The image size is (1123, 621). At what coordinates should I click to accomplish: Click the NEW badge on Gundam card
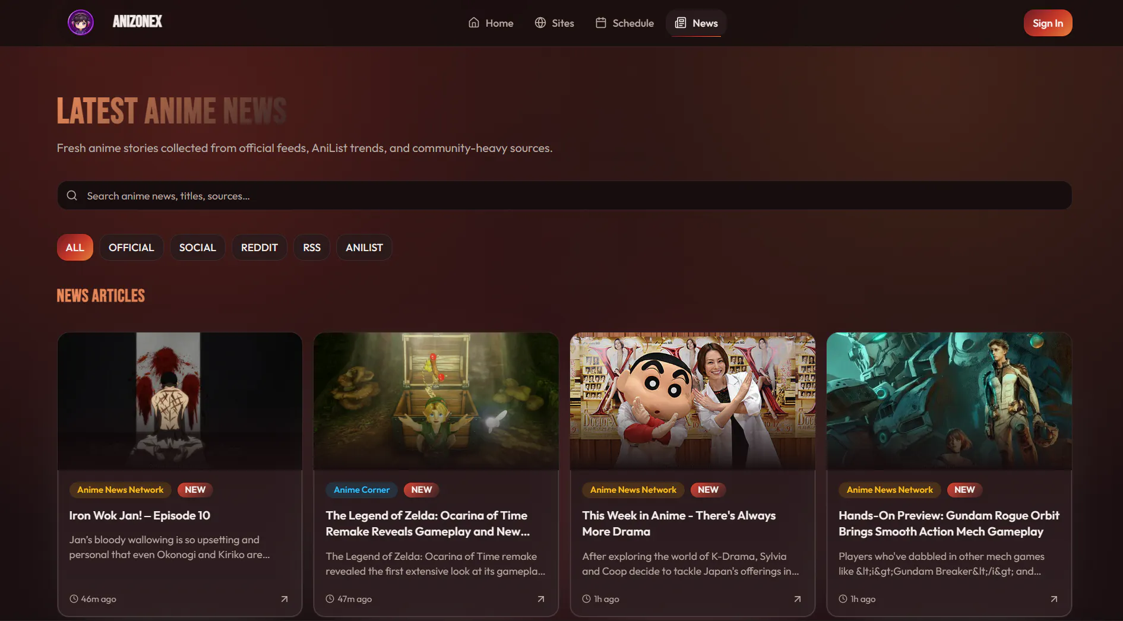(964, 490)
